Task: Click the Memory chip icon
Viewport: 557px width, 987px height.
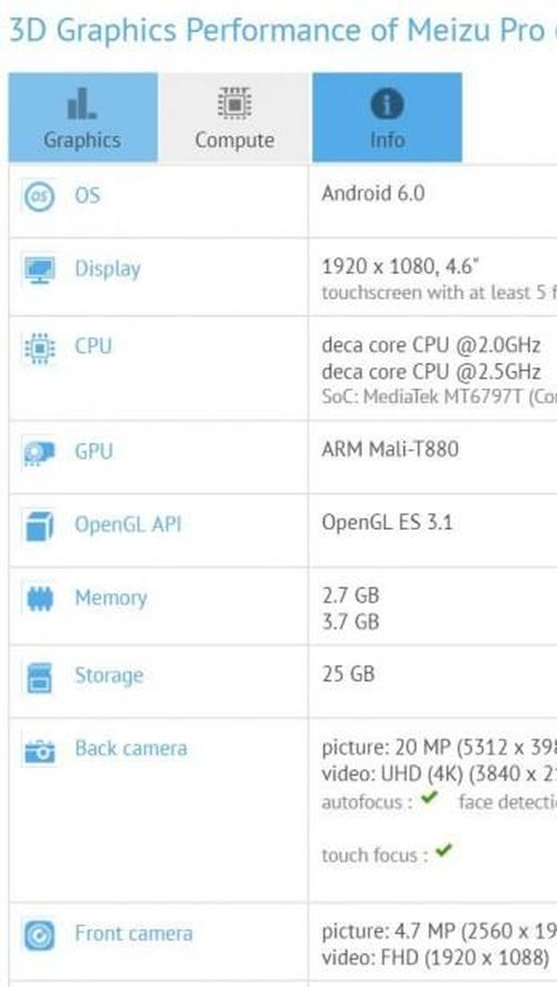Action: (40, 599)
